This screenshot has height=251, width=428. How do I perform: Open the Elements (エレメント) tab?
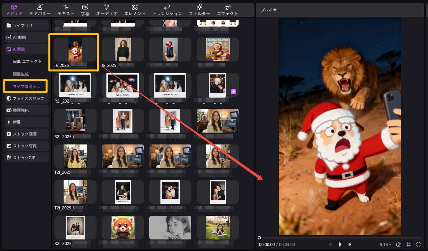point(135,10)
